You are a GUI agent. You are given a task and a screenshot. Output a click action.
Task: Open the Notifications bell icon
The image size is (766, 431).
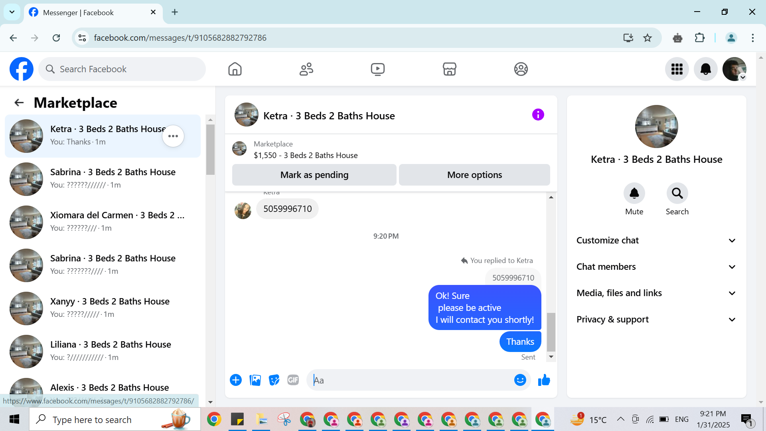[x=706, y=69]
